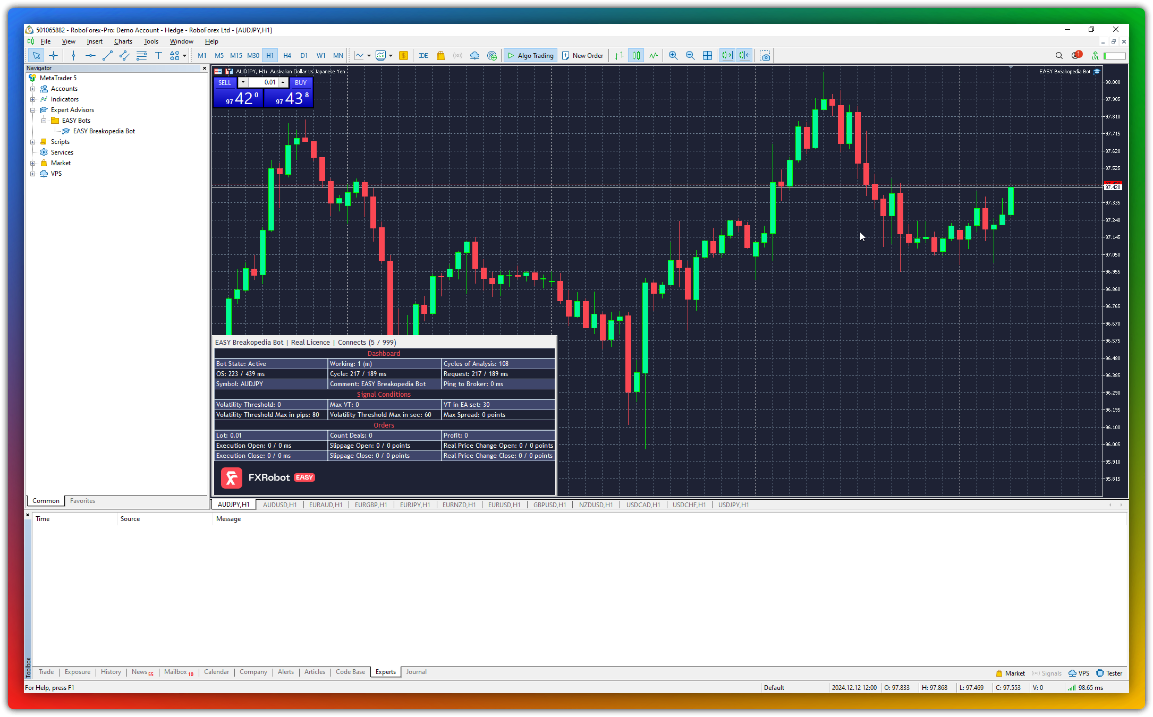Select the trendline drawing tool

click(107, 56)
